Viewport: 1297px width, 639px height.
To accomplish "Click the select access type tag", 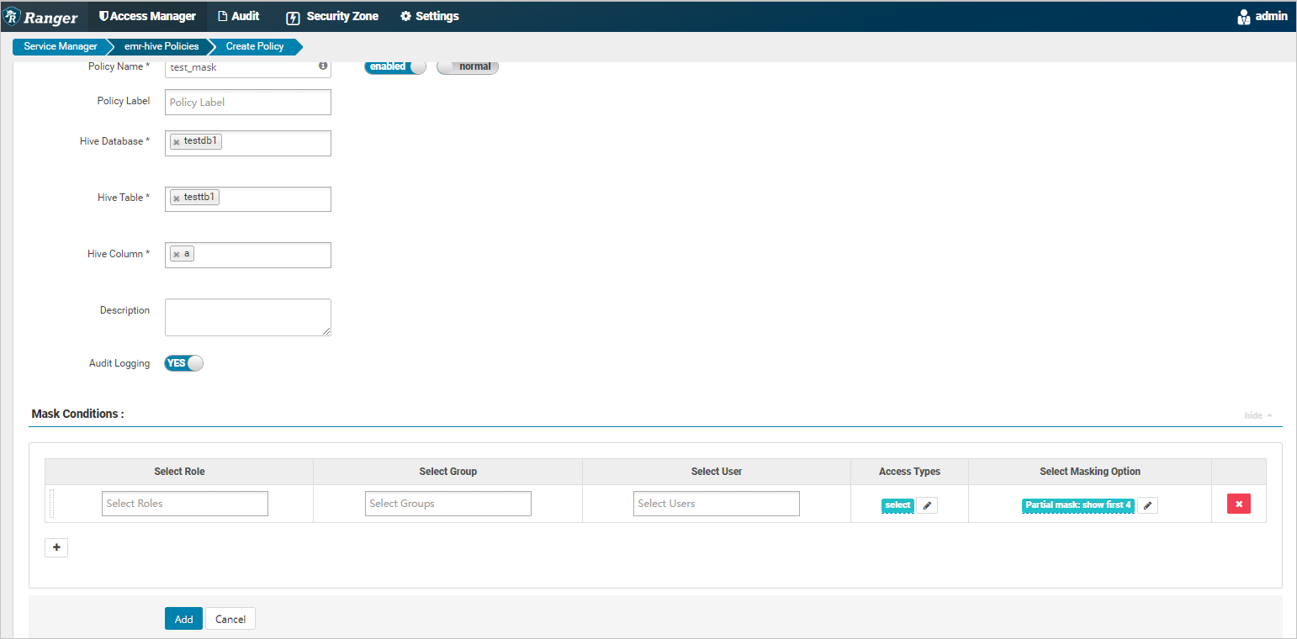I will point(897,505).
